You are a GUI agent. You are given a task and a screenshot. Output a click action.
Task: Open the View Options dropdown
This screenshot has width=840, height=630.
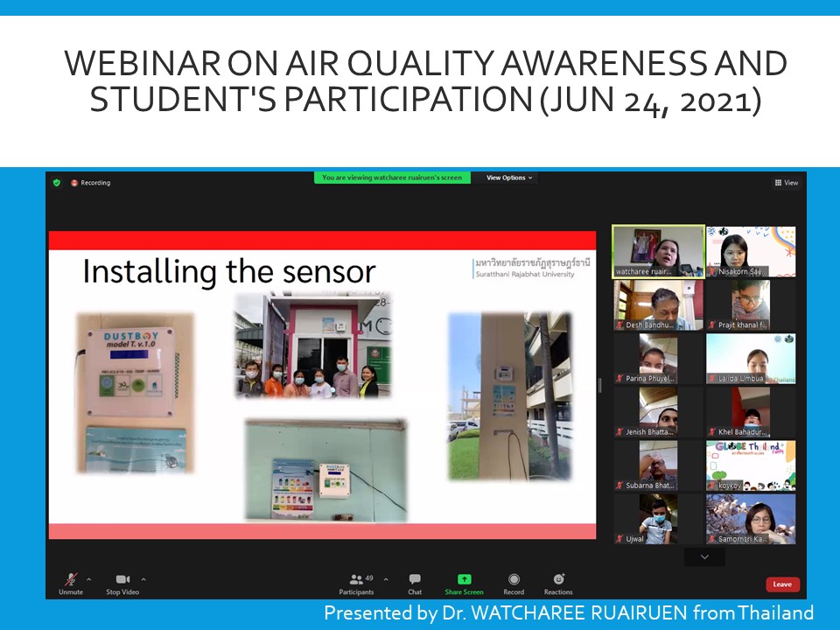(509, 178)
